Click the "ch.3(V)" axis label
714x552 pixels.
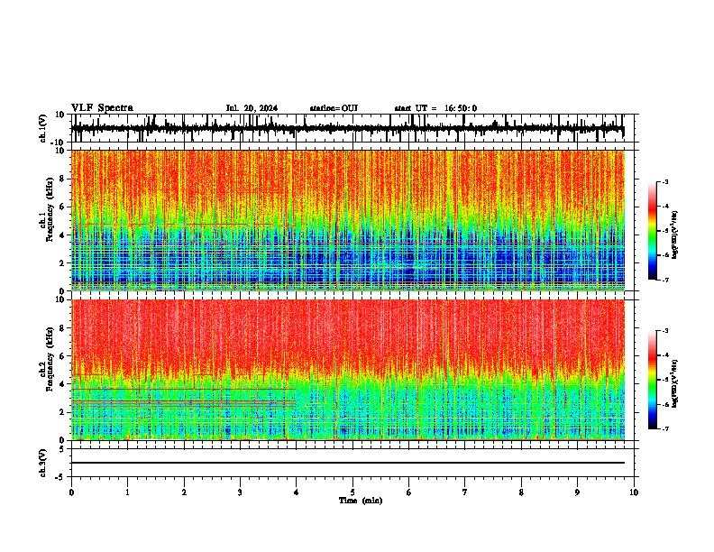tap(43, 464)
